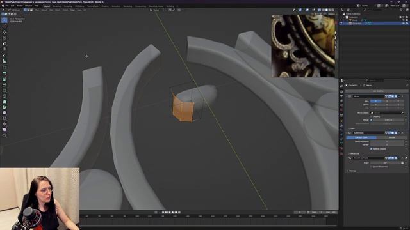Toggle Mirror modifier Z axis
The image size is (410, 230).
pos(398,101)
